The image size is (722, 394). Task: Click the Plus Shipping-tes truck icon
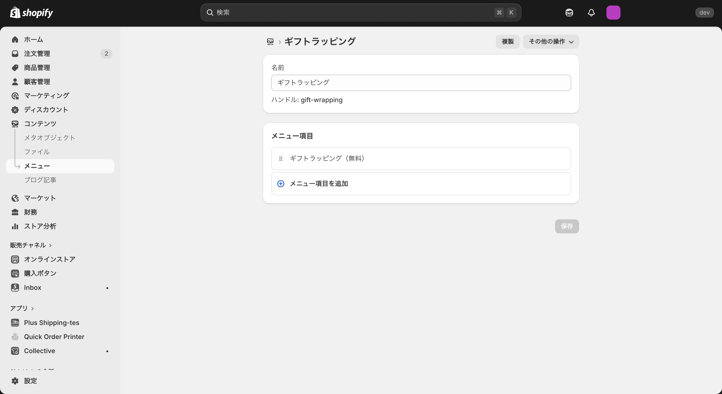pyautogui.click(x=15, y=323)
